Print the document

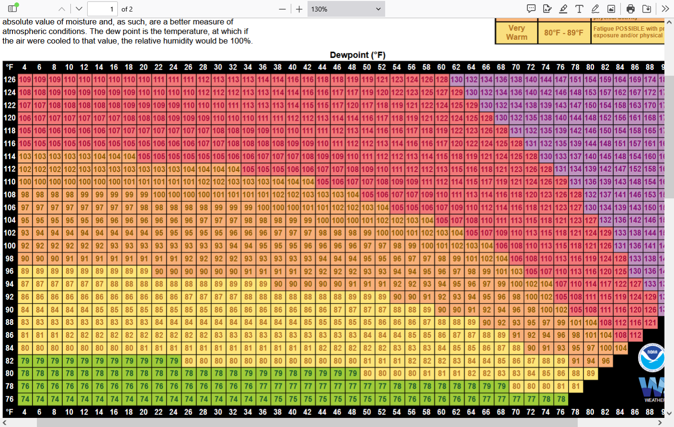[630, 9]
